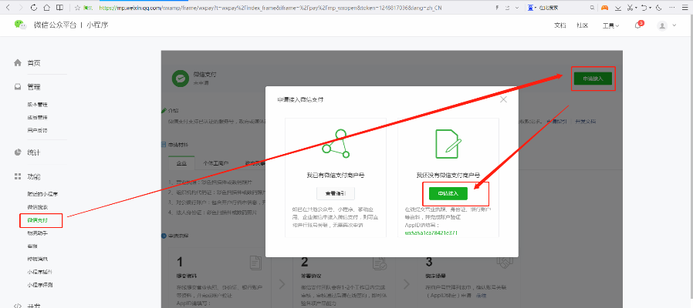Image resolution: width=693 pixels, height=308 pixels.
Task: Click the user avatar icon
Action: (x=662, y=25)
